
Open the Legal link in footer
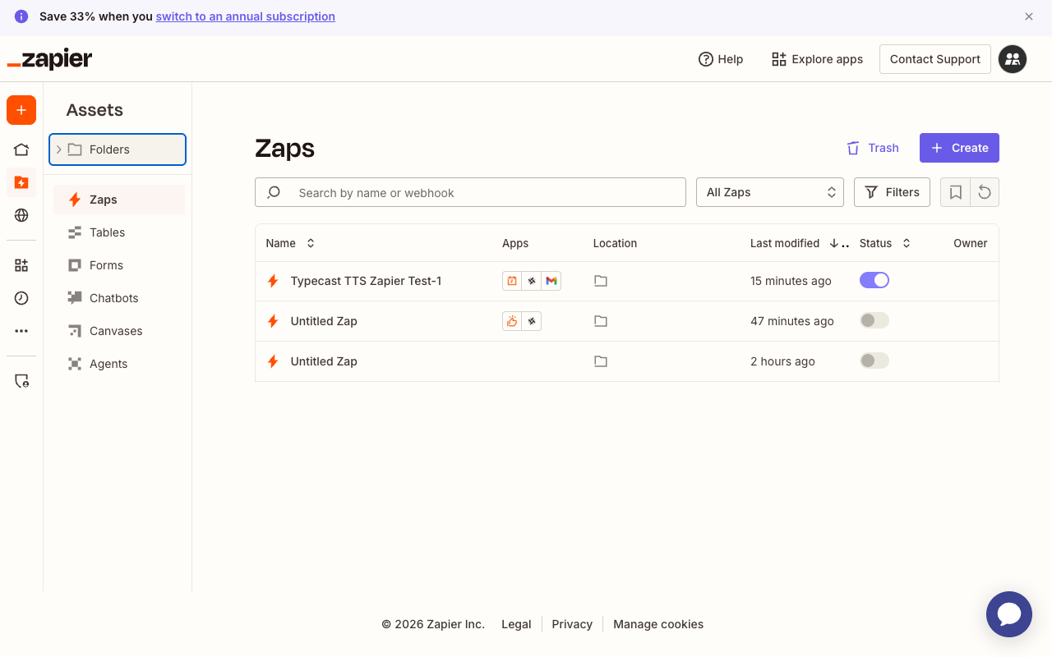tap(516, 624)
